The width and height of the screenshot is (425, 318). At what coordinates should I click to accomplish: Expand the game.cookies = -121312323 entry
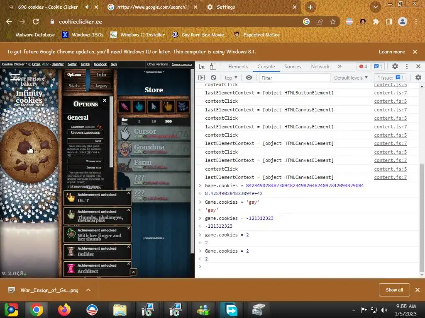[x=200, y=218]
